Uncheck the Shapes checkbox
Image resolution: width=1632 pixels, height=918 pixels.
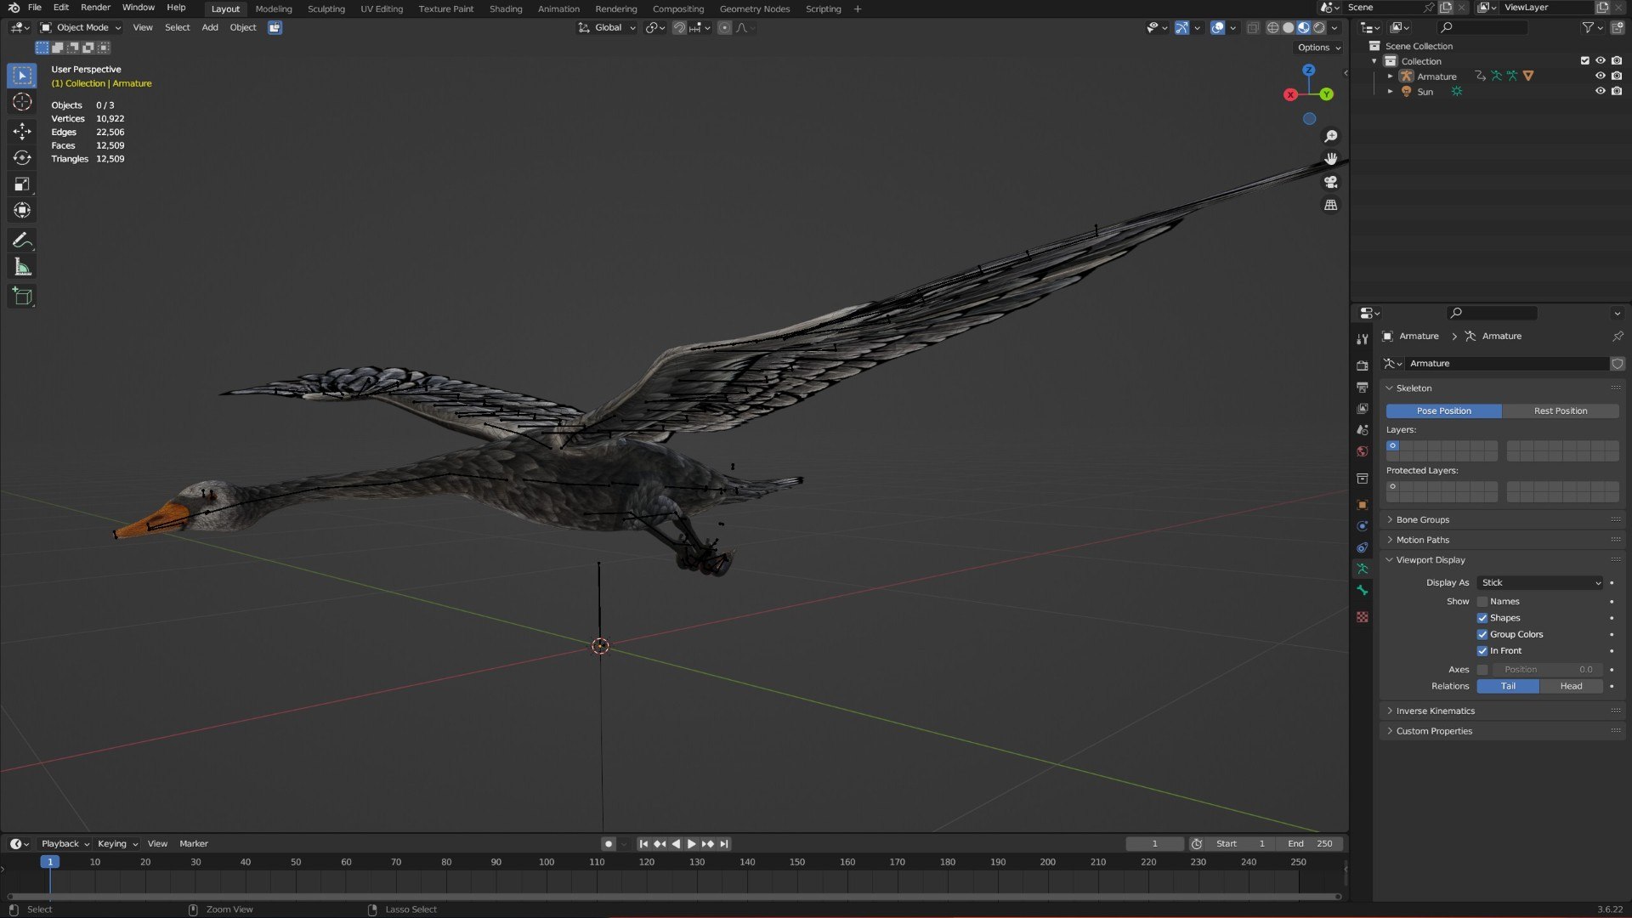click(1482, 618)
